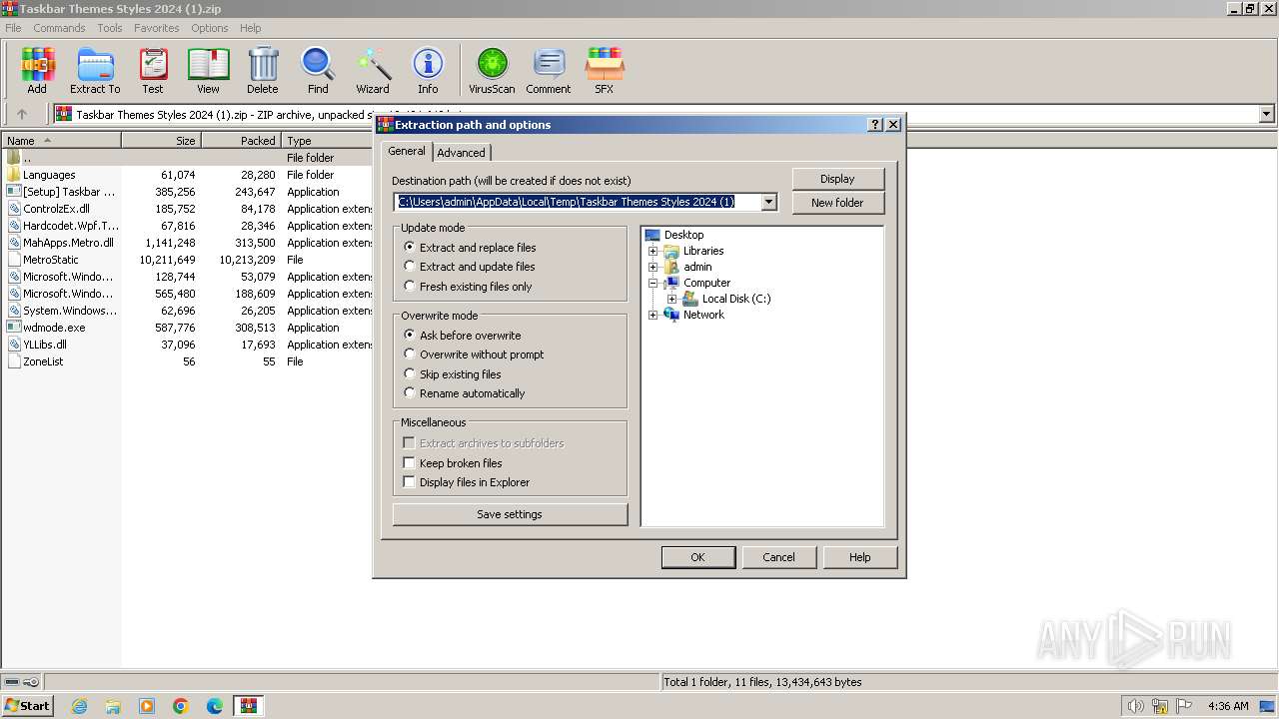
Task: Click the Display button
Action: click(837, 179)
